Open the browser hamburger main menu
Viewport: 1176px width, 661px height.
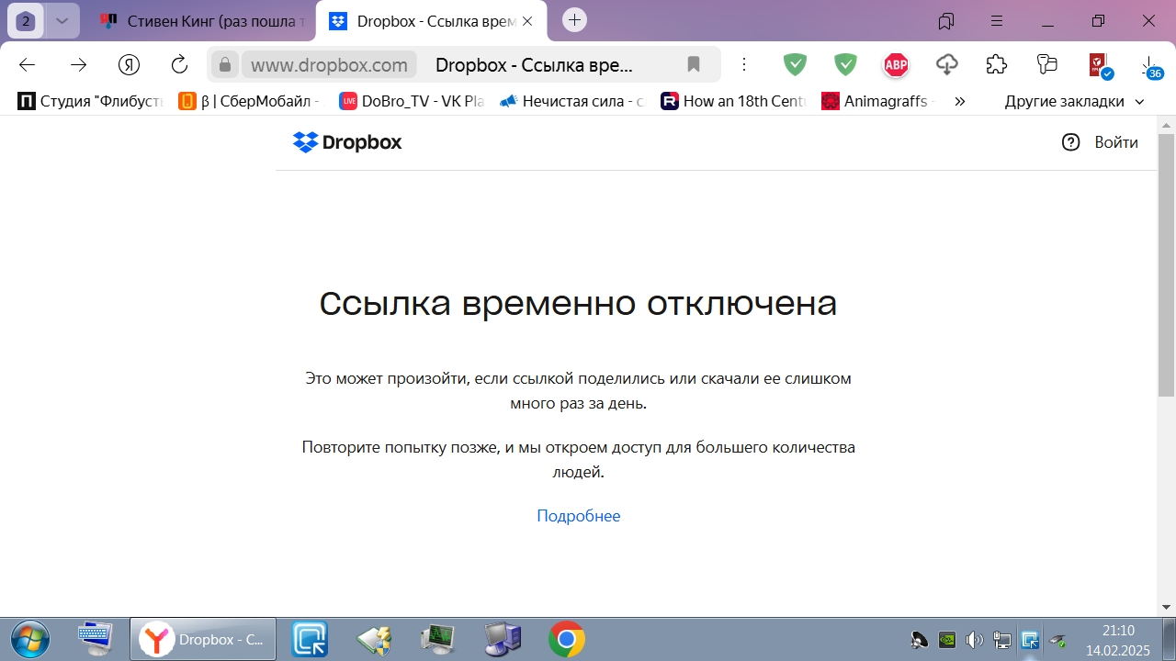pos(997,20)
